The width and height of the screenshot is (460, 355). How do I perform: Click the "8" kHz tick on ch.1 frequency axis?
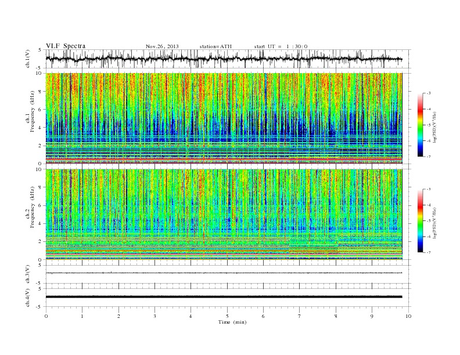[x=41, y=92]
